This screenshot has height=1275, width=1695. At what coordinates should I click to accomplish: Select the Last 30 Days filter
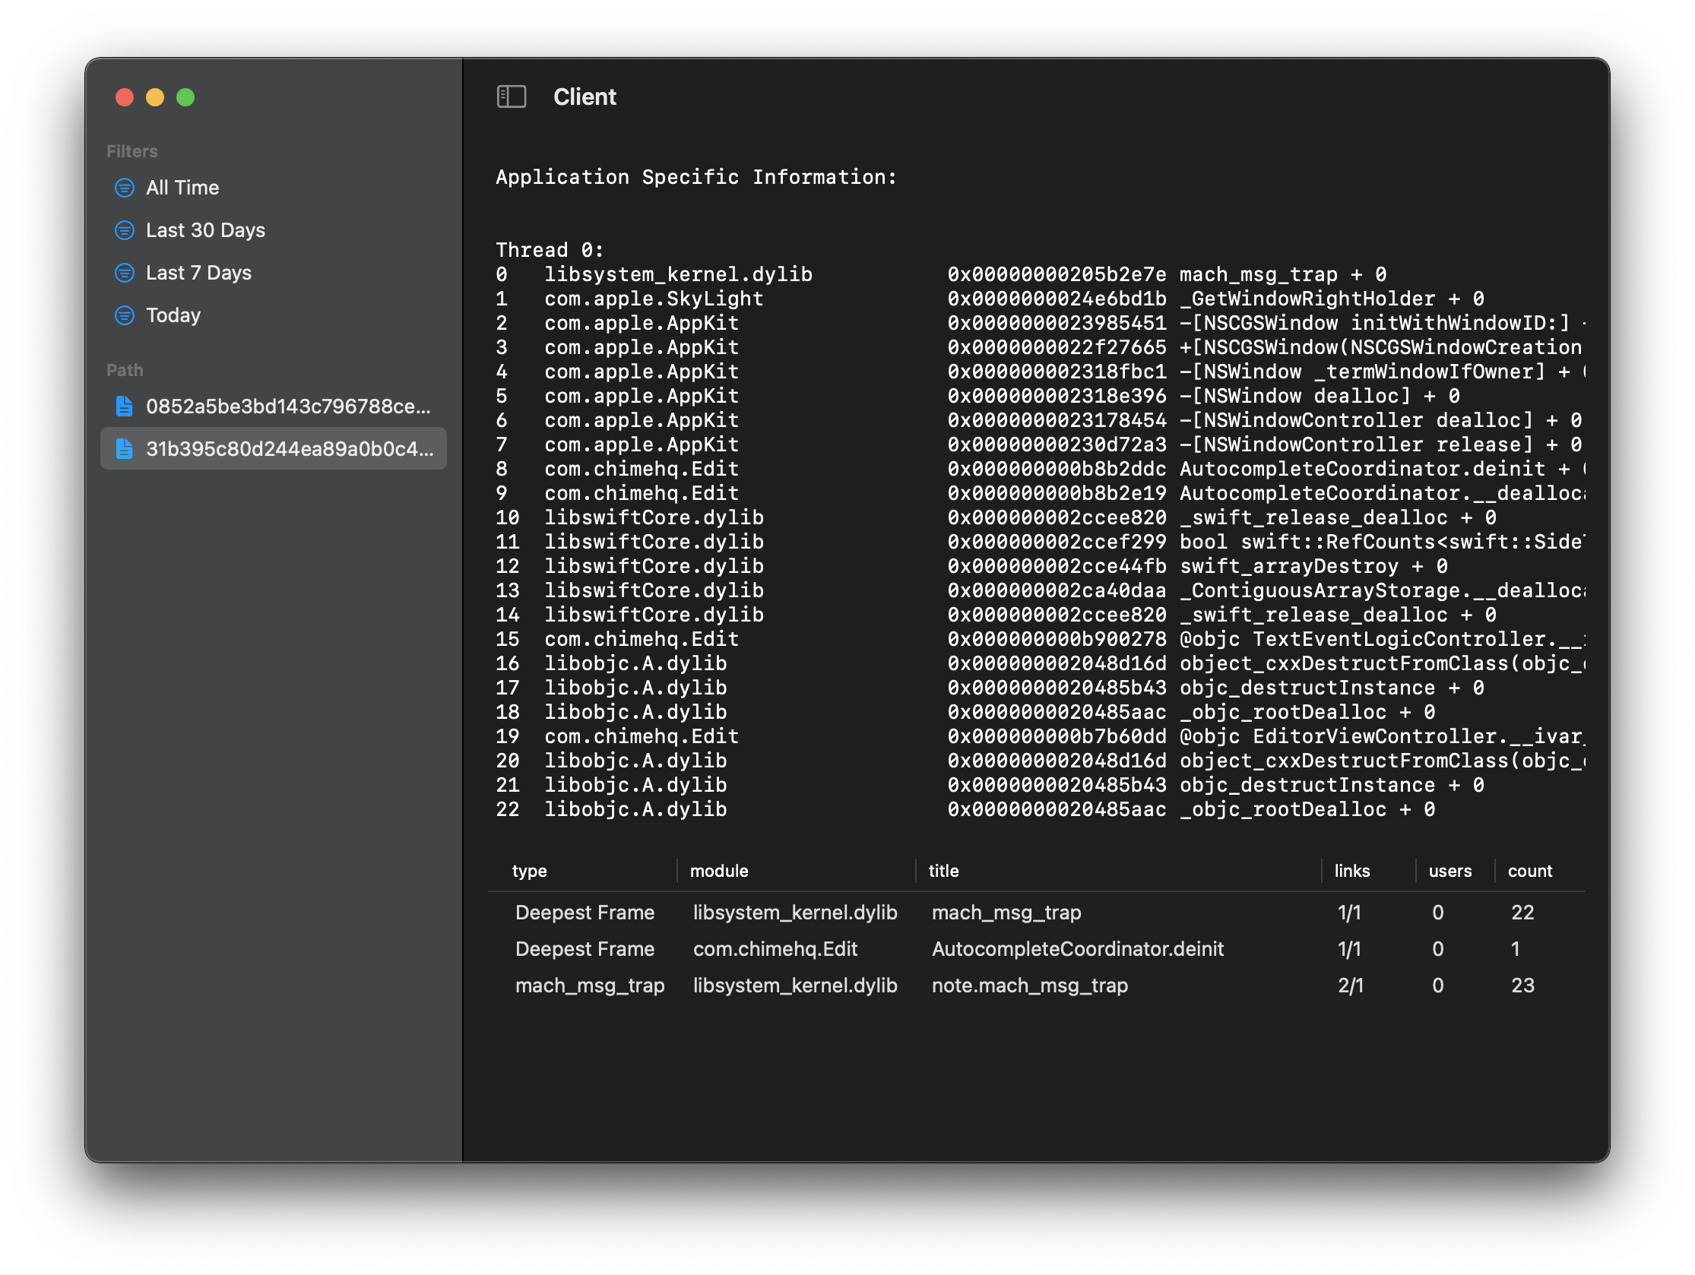click(273, 230)
